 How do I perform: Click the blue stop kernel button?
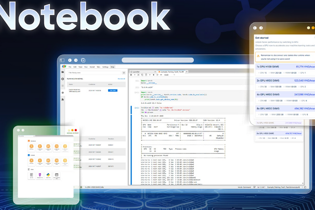point(113,90)
